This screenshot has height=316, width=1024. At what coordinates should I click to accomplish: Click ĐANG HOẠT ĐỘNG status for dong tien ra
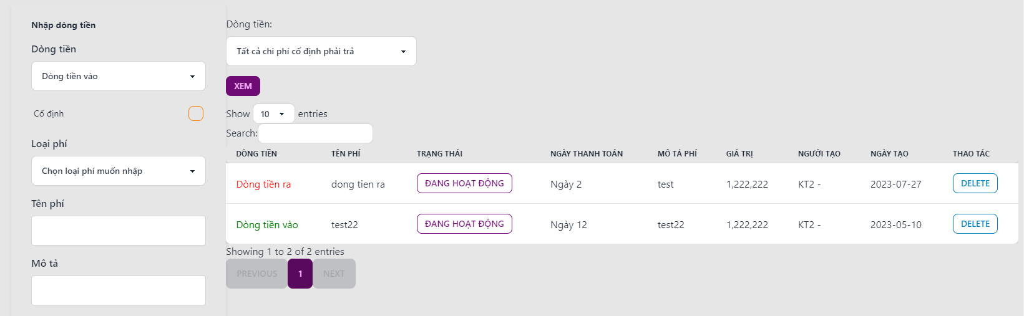[x=464, y=183]
